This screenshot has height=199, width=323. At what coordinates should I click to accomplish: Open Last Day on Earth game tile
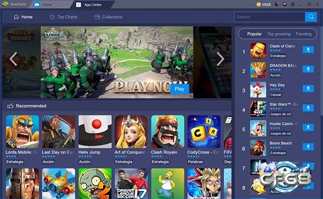[x=59, y=132]
